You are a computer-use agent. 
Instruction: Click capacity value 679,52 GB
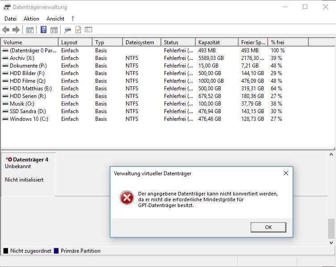tap(210, 96)
